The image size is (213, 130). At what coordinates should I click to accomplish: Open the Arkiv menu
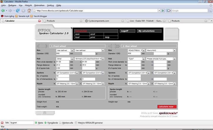[4, 5]
